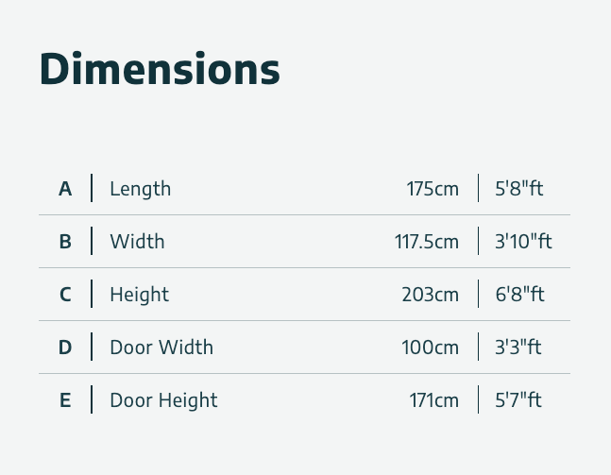Click the letter D row marker
Viewport: 611px width, 475px height.
tap(65, 348)
